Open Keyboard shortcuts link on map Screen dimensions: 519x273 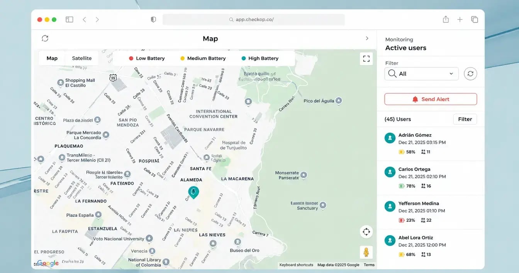click(x=296, y=265)
